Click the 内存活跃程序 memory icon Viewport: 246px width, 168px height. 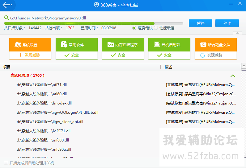pos(110,44)
